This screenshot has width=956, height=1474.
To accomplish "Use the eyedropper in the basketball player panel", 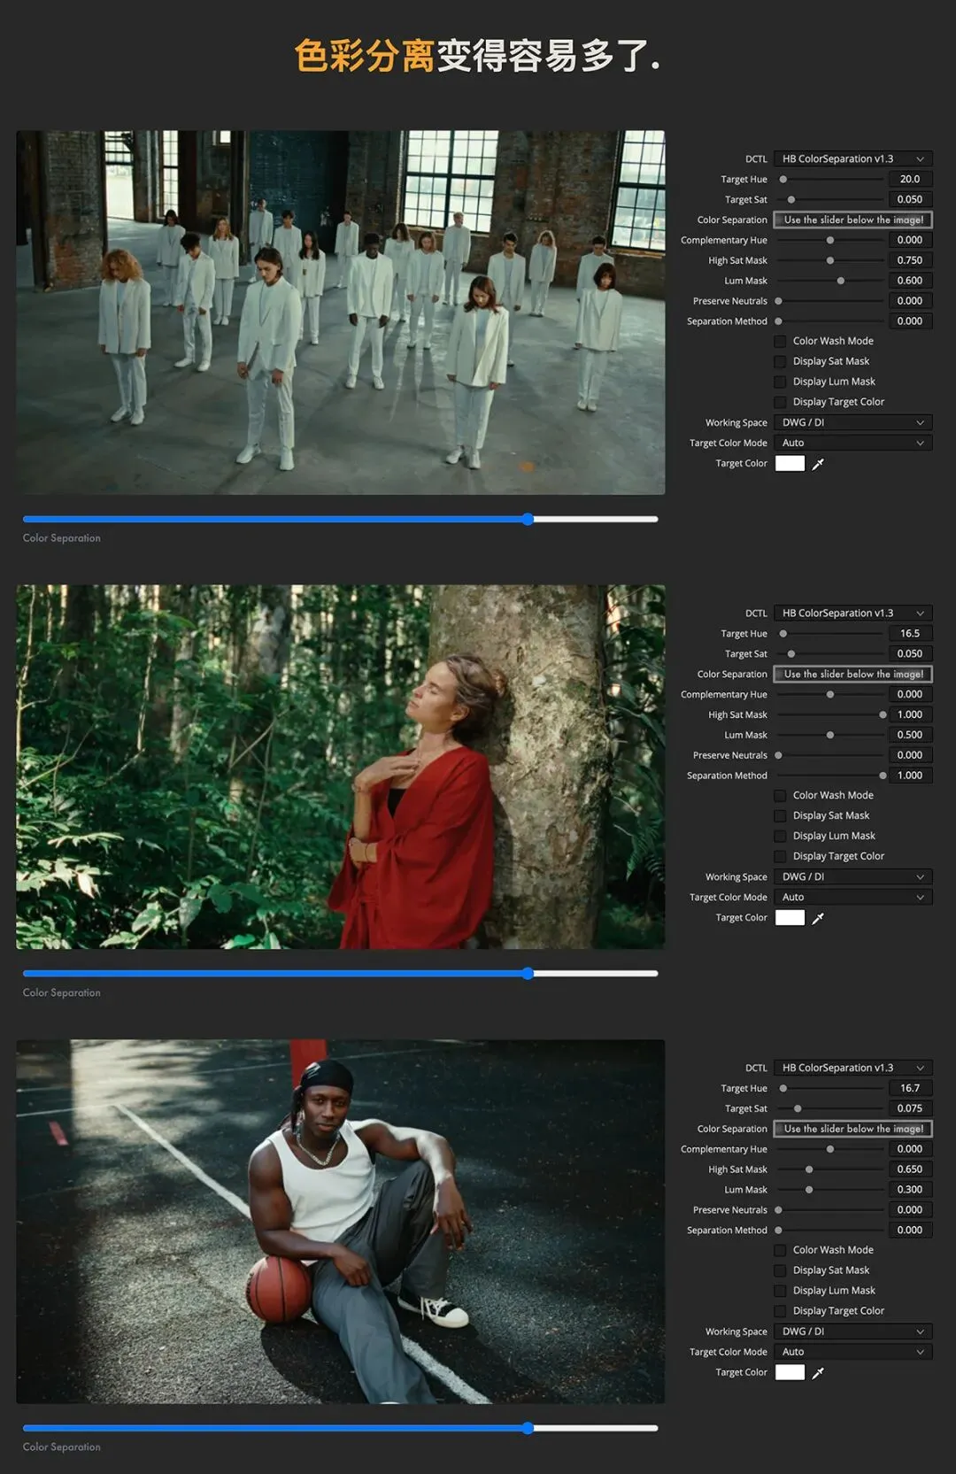I will [818, 1373].
